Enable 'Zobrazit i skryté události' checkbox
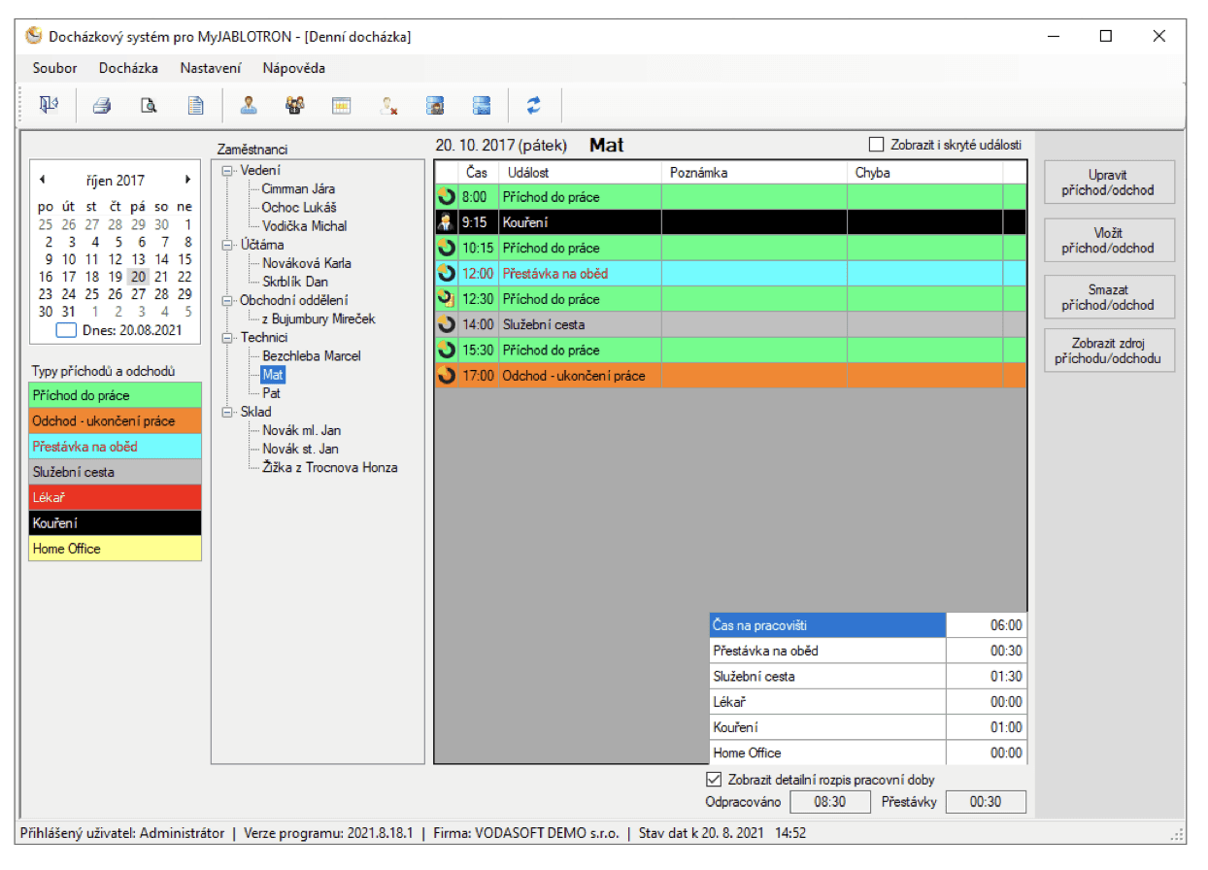Image resolution: width=1208 pixels, height=870 pixels. [x=877, y=145]
